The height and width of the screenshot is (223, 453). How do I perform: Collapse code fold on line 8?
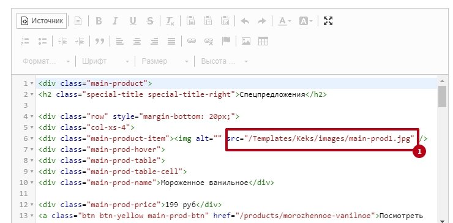pyautogui.click(x=32, y=161)
